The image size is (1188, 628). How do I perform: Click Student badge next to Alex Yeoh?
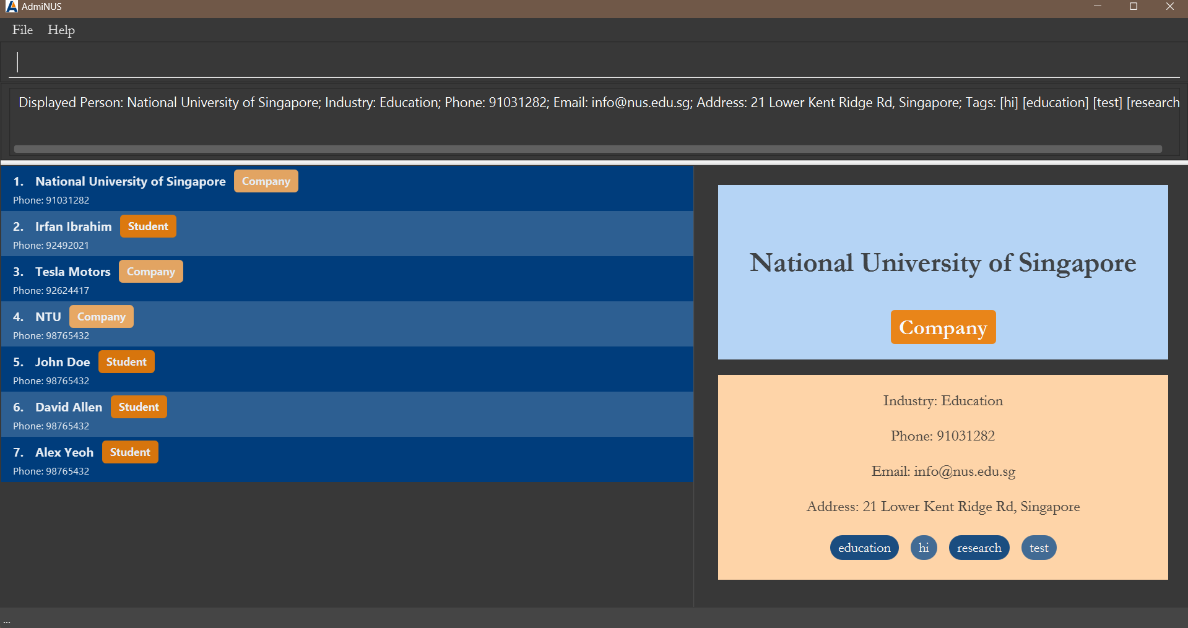[x=130, y=452]
